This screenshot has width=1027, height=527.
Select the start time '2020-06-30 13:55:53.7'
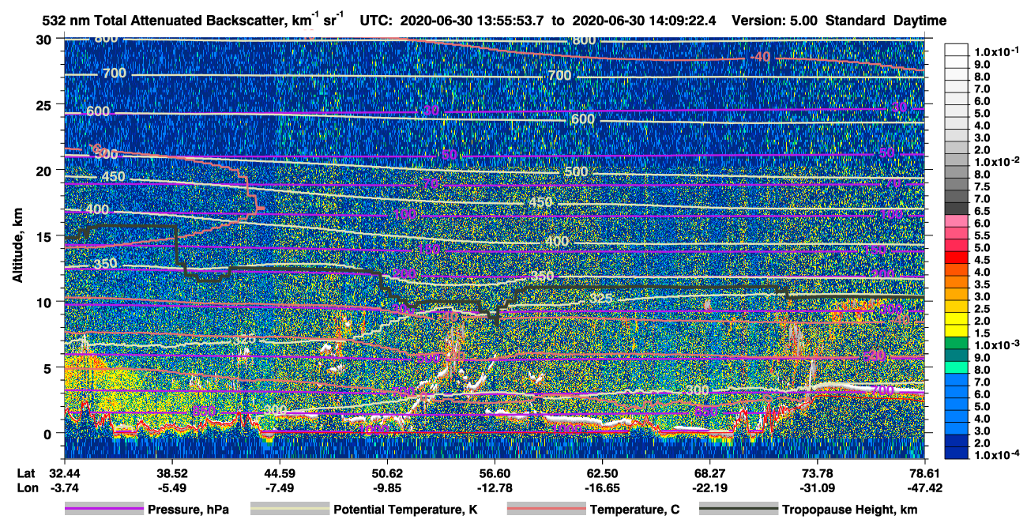coord(470,21)
